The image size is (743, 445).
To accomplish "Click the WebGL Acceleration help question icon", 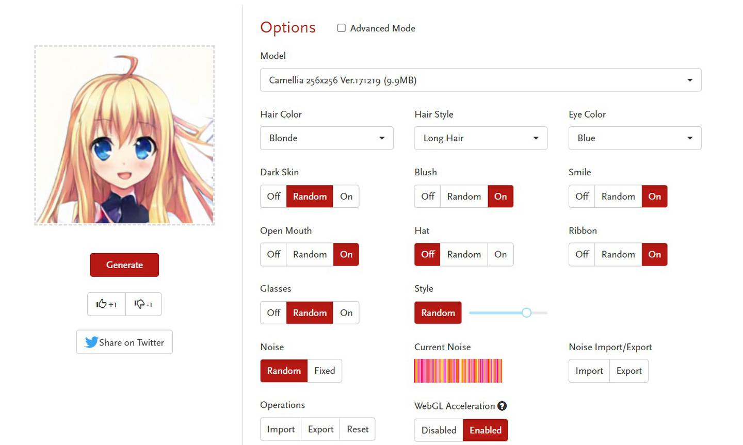I will click(502, 406).
